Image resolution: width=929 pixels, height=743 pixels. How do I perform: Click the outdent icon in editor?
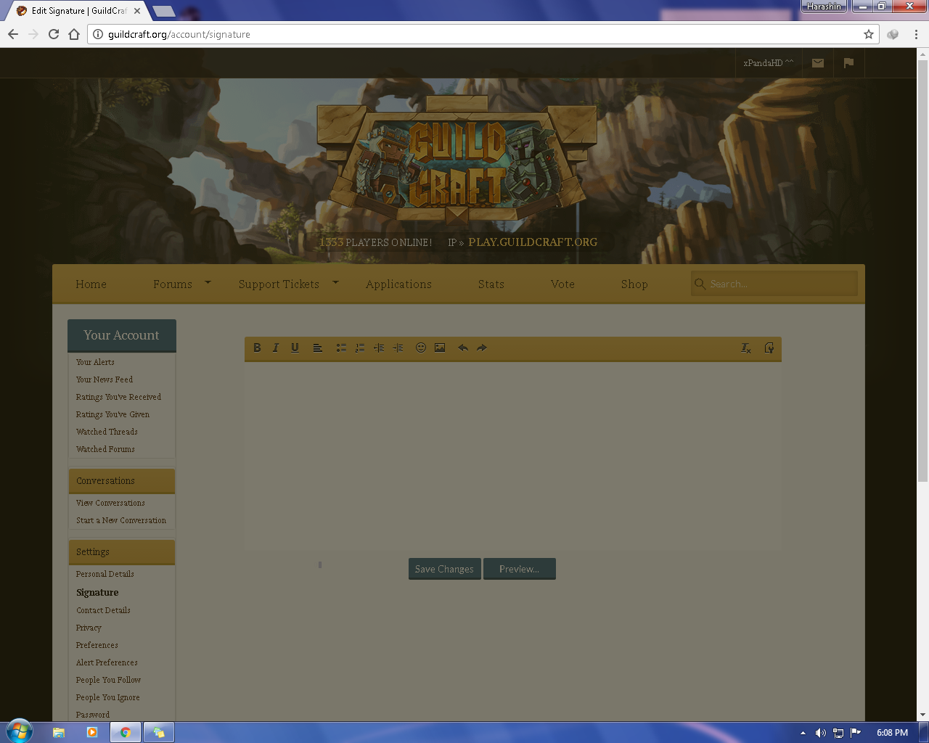point(379,348)
